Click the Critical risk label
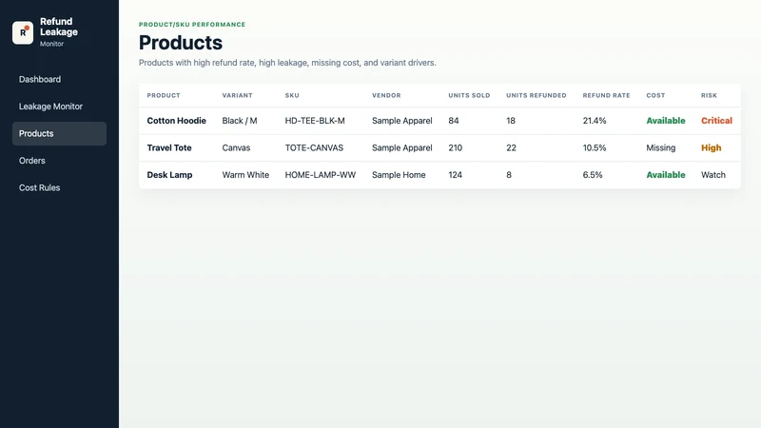This screenshot has height=428, width=761. 717,121
